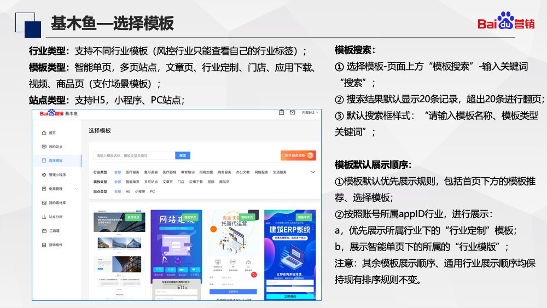The image size is (547, 308).
Task: Filter industry by 网络服务
Action: pyautogui.click(x=261, y=172)
